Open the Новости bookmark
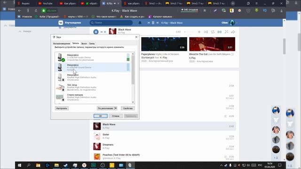Image resolution: width=301 pixels, height=169 pixels. click(x=25, y=17)
